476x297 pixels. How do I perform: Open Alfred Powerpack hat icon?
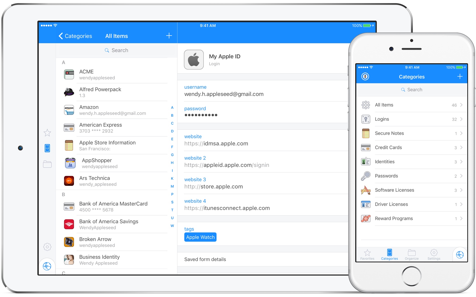[69, 92]
